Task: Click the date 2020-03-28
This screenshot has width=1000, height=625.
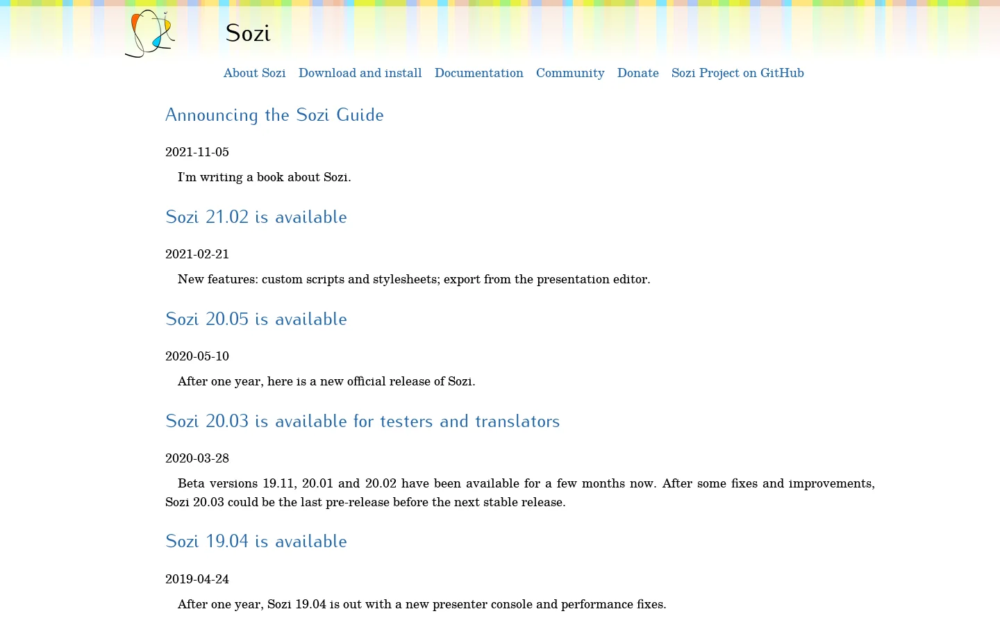Action: point(197,458)
